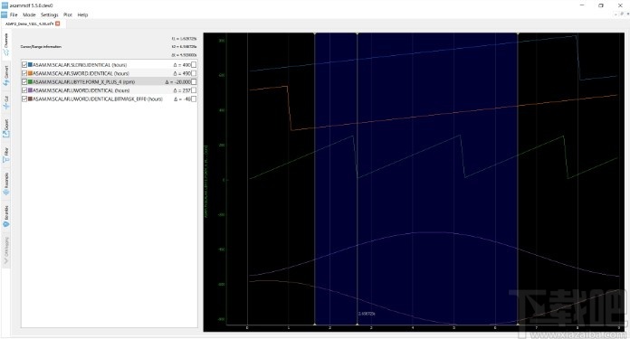Untick the UWORD.IDENTICAL.BITMASK_0FF0 visibility checkbox

[x=24, y=99]
